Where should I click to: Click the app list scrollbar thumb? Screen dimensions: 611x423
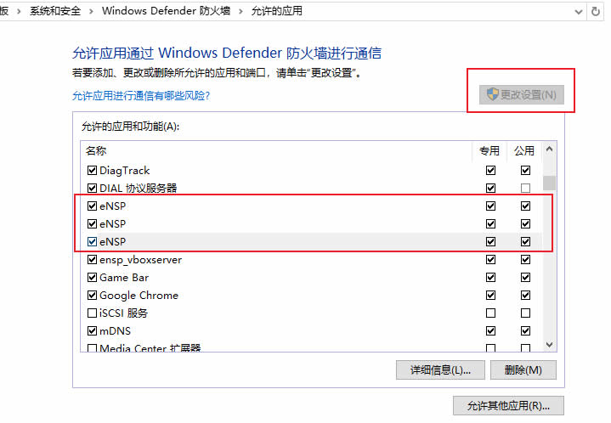[550, 183]
